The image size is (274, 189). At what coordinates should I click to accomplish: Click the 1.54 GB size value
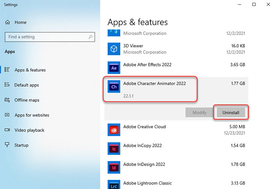(238, 146)
